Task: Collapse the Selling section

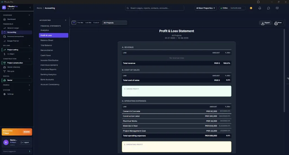Action: tap(29, 45)
